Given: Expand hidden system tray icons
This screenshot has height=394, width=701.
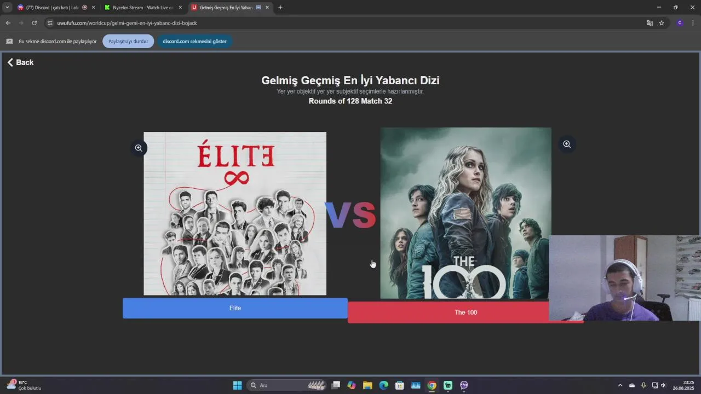Looking at the screenshot, I should 620,385.
